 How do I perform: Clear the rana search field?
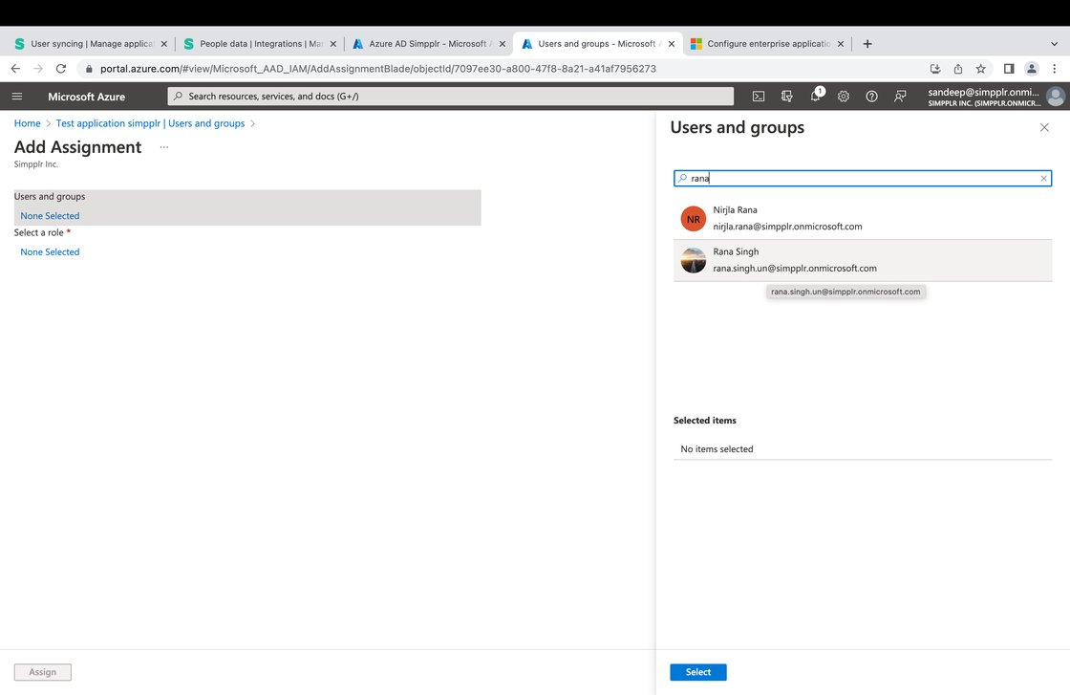[1042, 178]
